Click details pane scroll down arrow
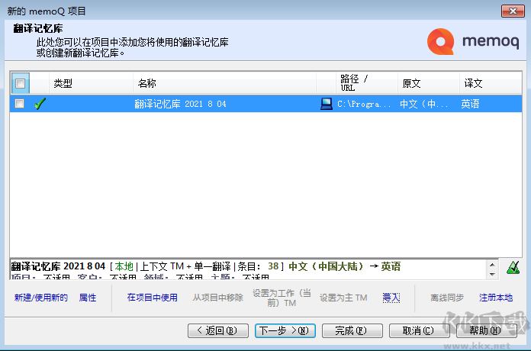This screenshot has height=351, width=531. pyautogui.click(x=492, y=274)
